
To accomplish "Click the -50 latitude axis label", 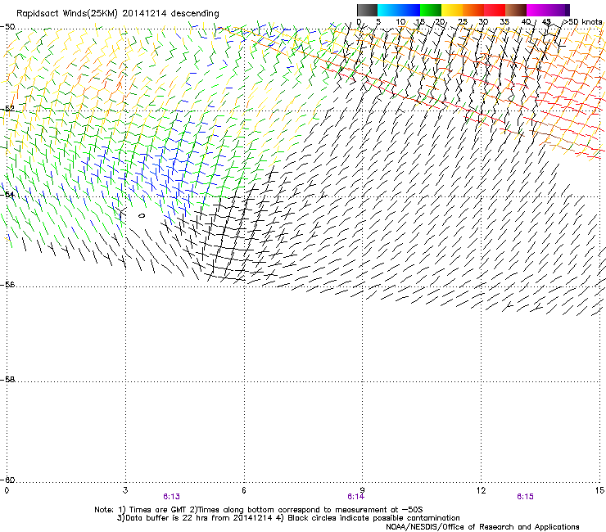I will (x=7, y=27).
